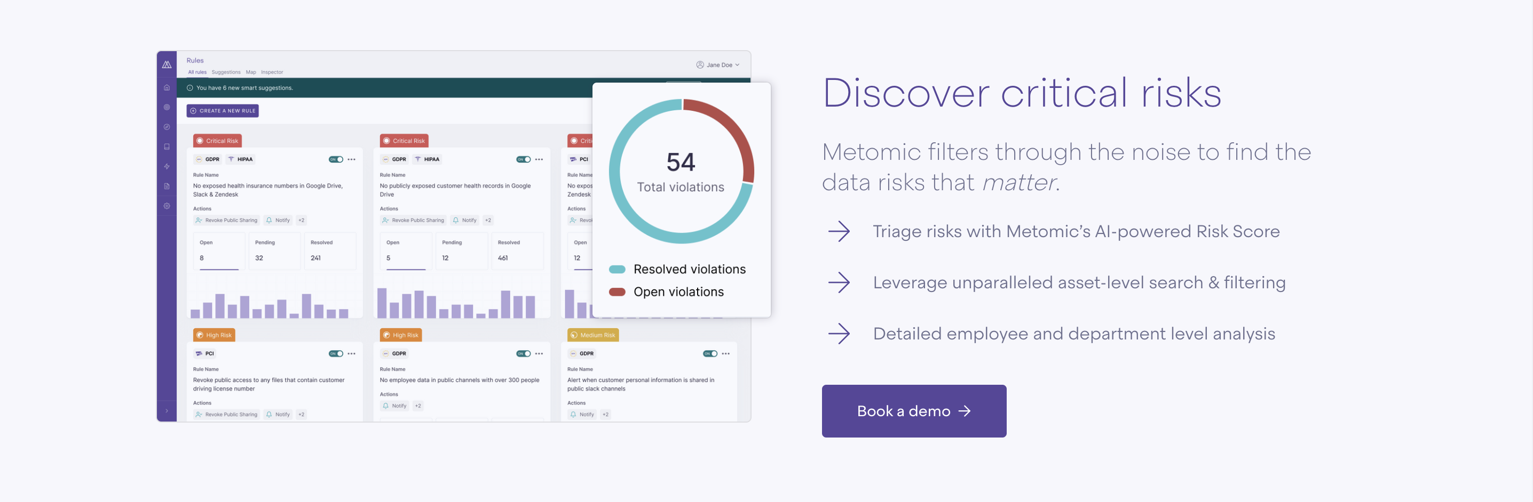
Task: Click the Medium Risk badge
Action: 592,335
